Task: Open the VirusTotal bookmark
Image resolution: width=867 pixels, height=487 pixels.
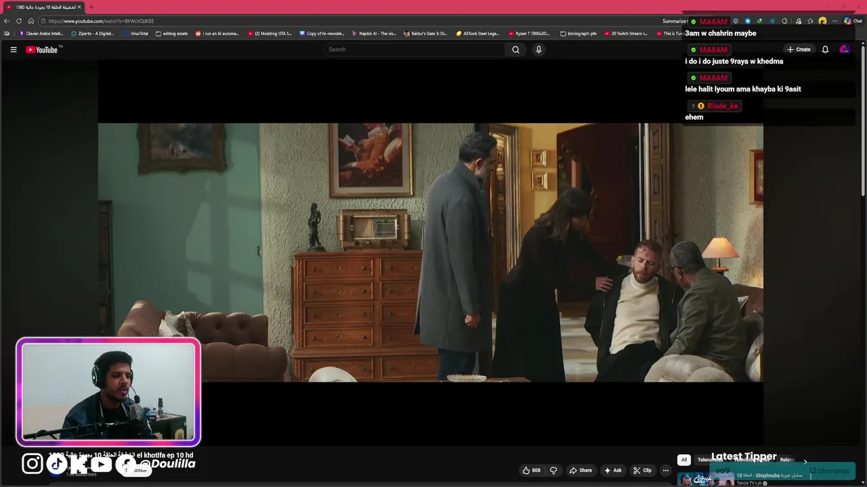Action: coord(135,33)
